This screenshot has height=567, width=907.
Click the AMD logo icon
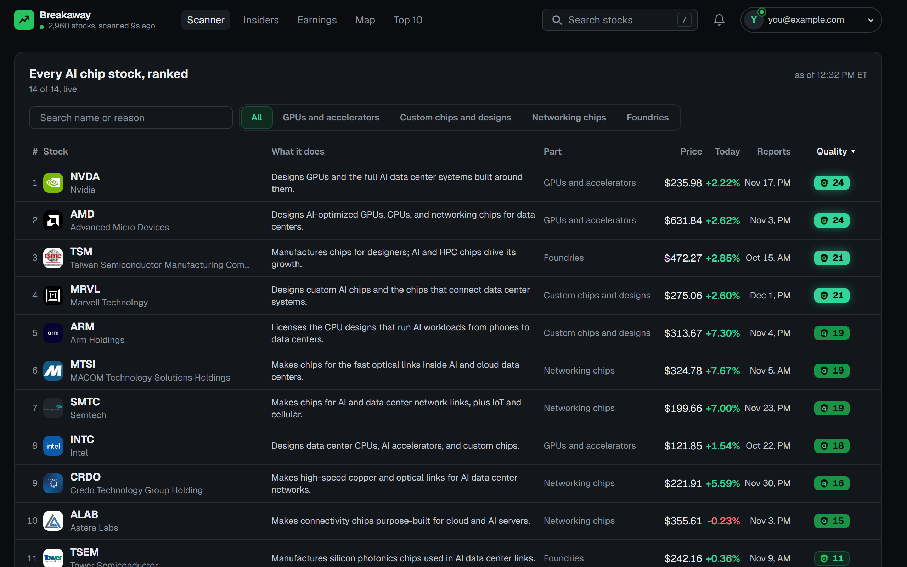[x=53, y=220]
